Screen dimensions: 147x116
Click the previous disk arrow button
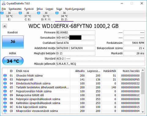tap(5, 26)
